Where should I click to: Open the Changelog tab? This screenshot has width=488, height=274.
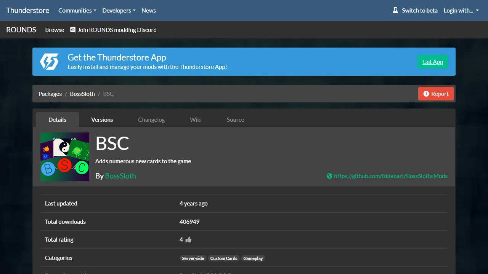[x=151, y=119]
